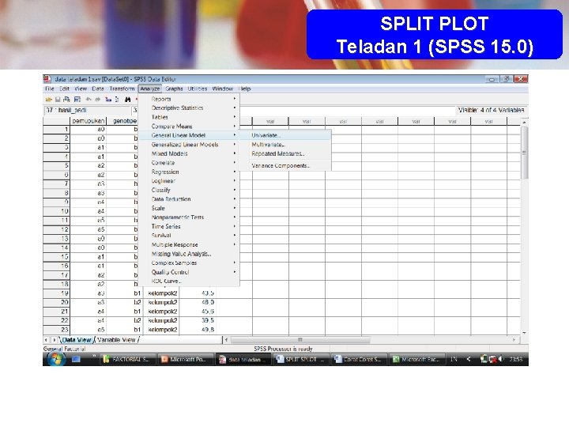Open the Edit menu
The image size is (569, 427).
click(64, 89)
